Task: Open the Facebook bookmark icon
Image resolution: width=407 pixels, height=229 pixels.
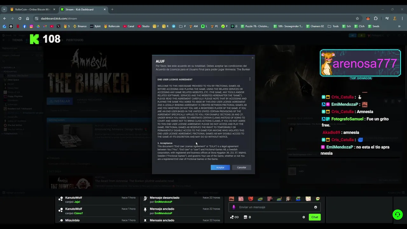Action: pos(25,26)
